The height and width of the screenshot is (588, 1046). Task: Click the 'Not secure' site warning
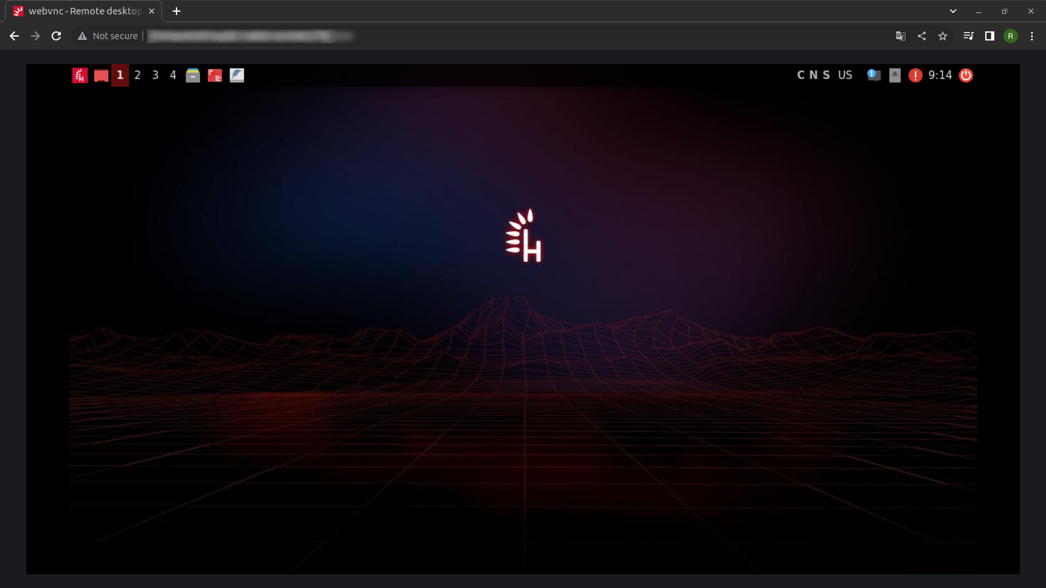click(107, 36)
